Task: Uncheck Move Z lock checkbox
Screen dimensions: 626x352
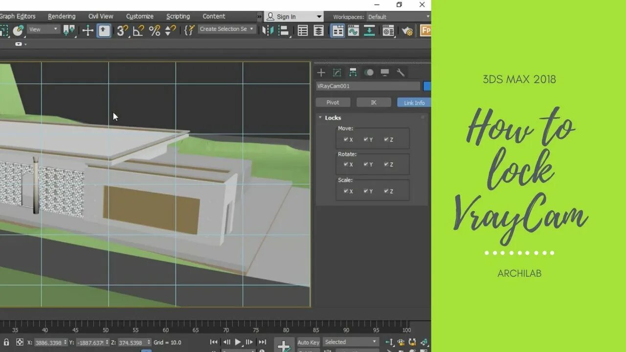Action: (x=386, y=139)
